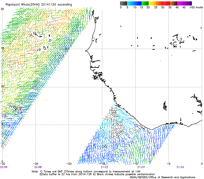Click the magenta 40-45 knots legend segment
This screenshot has width=204, height=179.
pos(181,3)
